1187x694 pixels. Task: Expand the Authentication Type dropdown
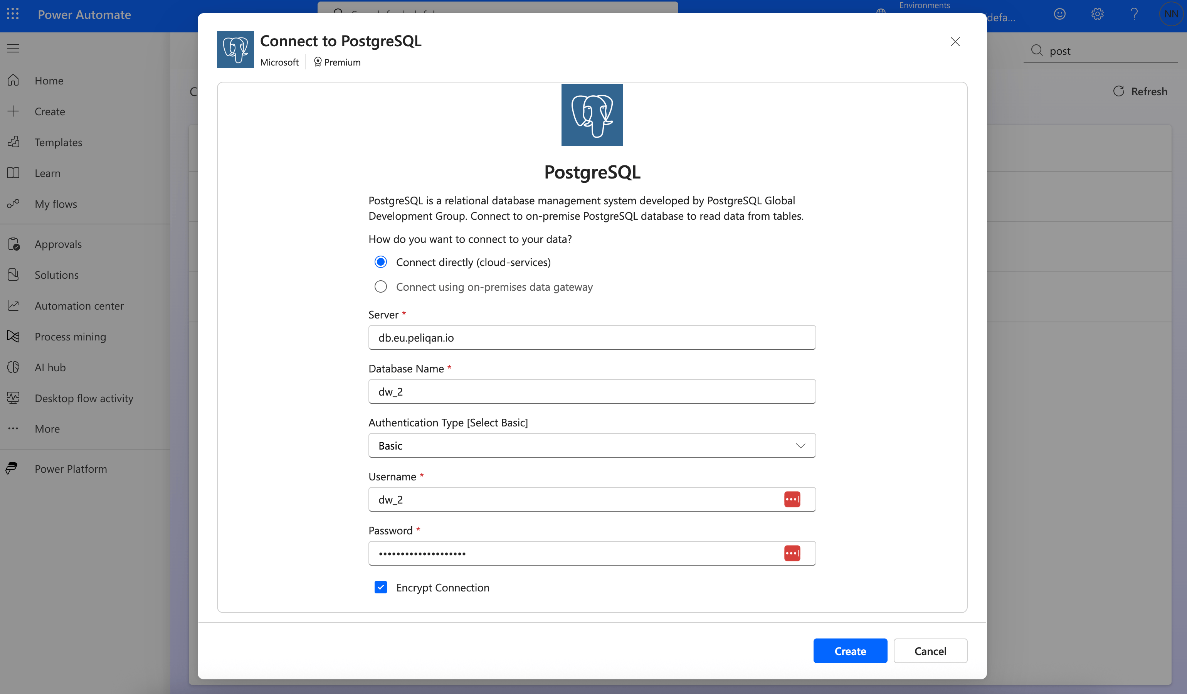coord(592,445)
